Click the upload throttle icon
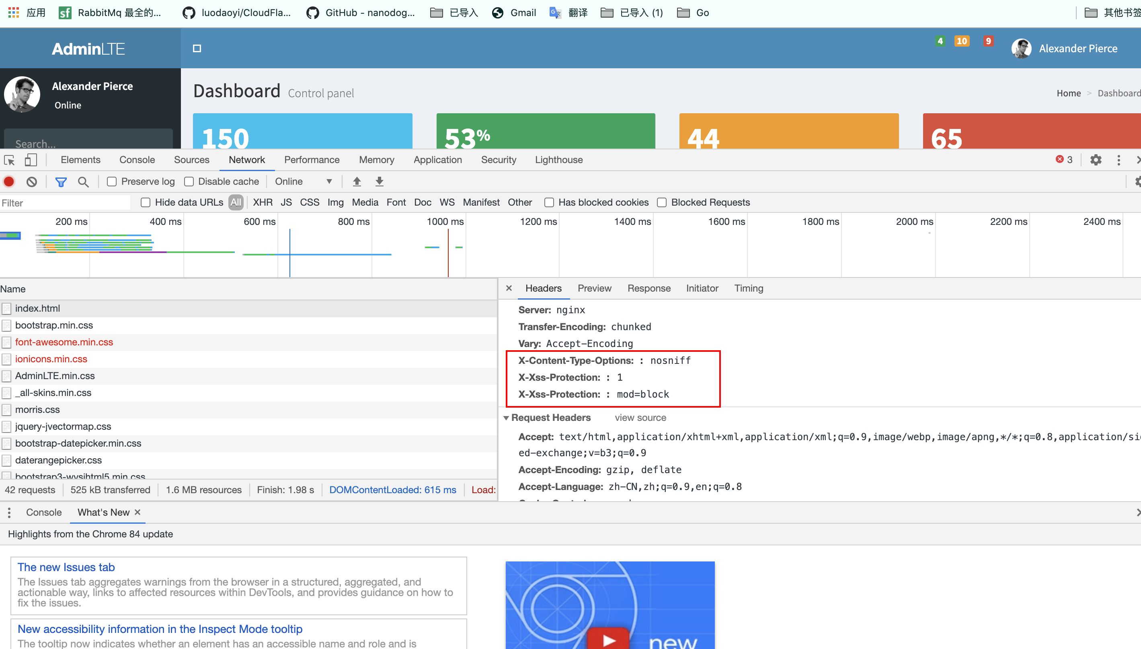 pyautogui.click(x=357, y=181)
